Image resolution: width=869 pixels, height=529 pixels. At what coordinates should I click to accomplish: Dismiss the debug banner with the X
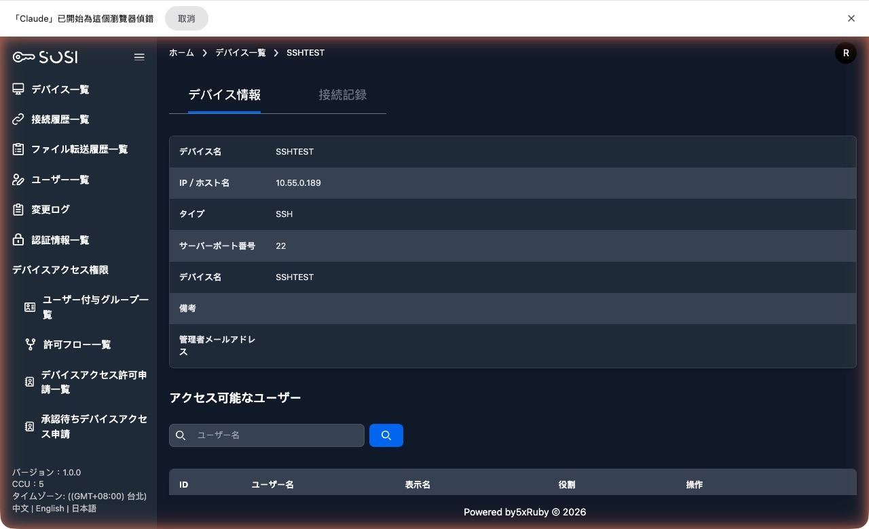851,18
